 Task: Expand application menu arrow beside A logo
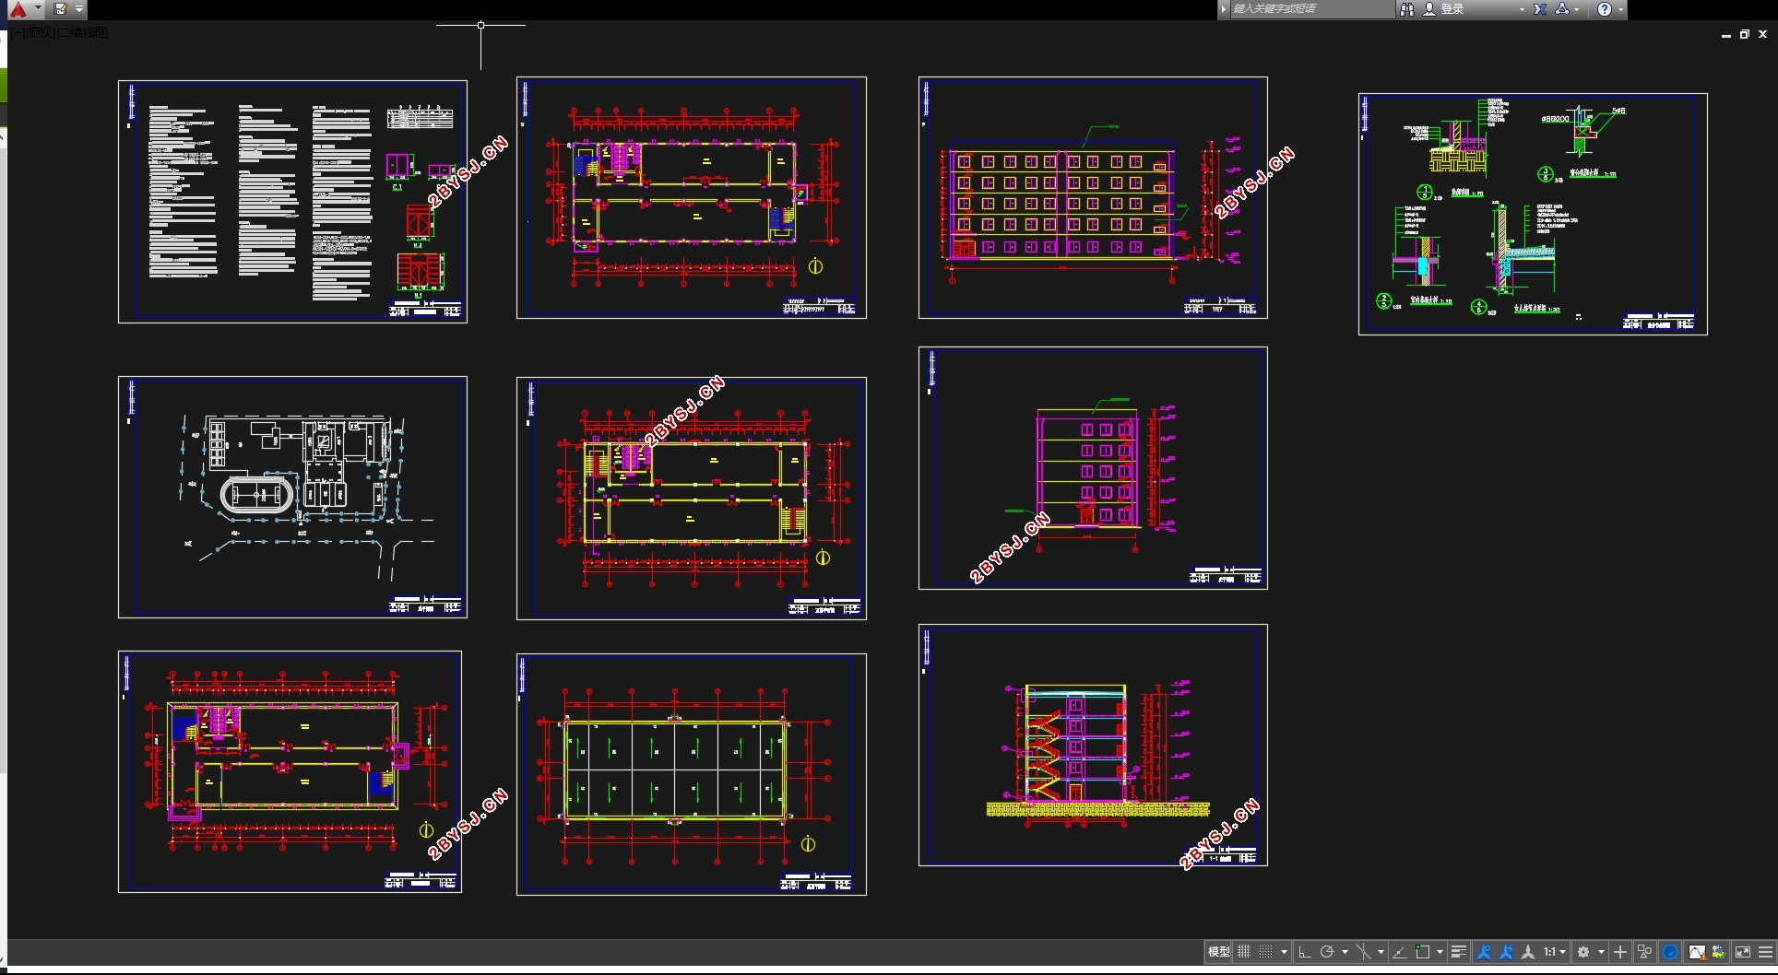coord(38,8)
